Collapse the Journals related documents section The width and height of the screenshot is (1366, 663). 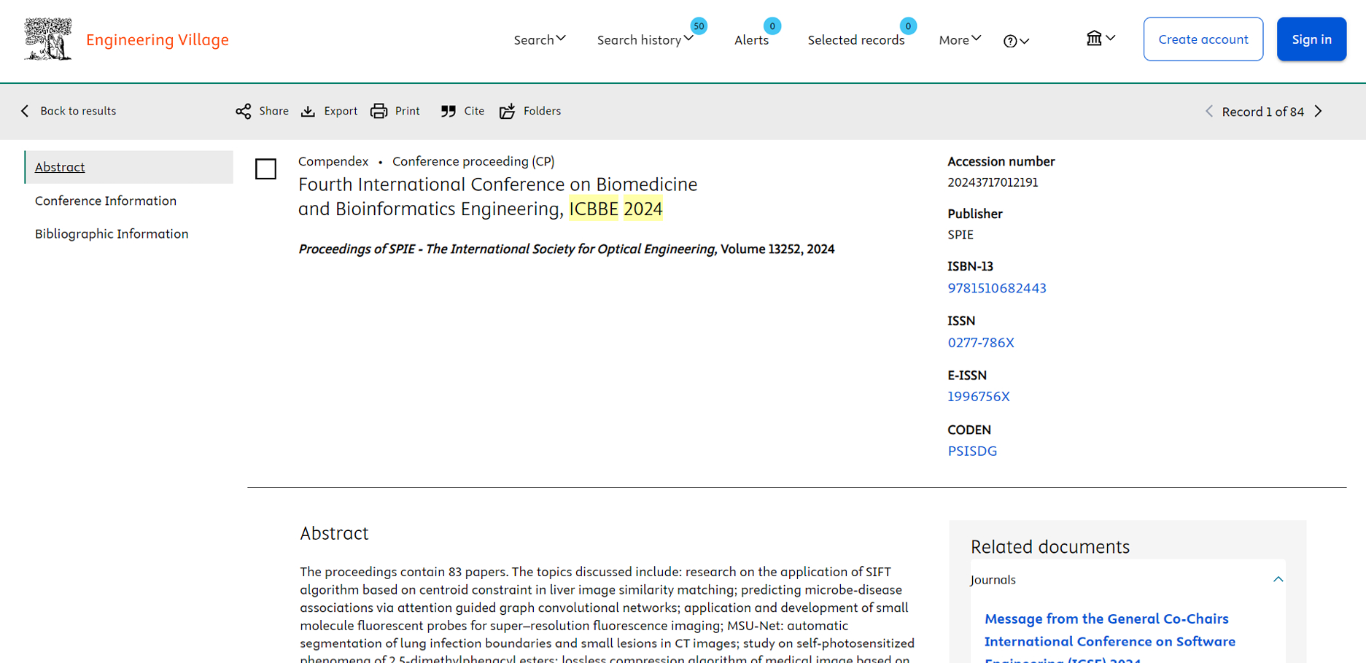tap(1278, 579)
